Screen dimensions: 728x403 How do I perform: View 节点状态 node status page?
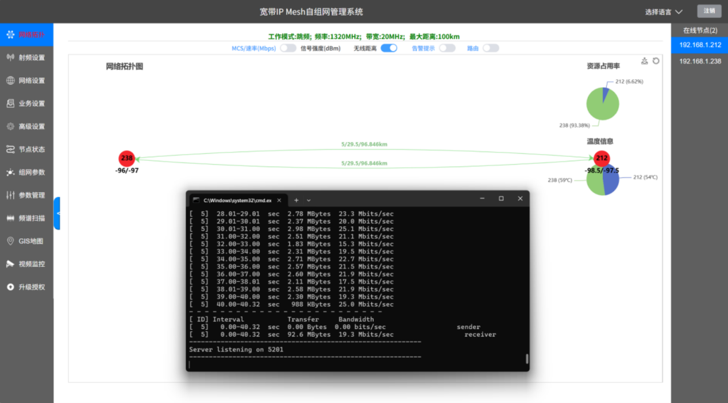coord(26,149)
